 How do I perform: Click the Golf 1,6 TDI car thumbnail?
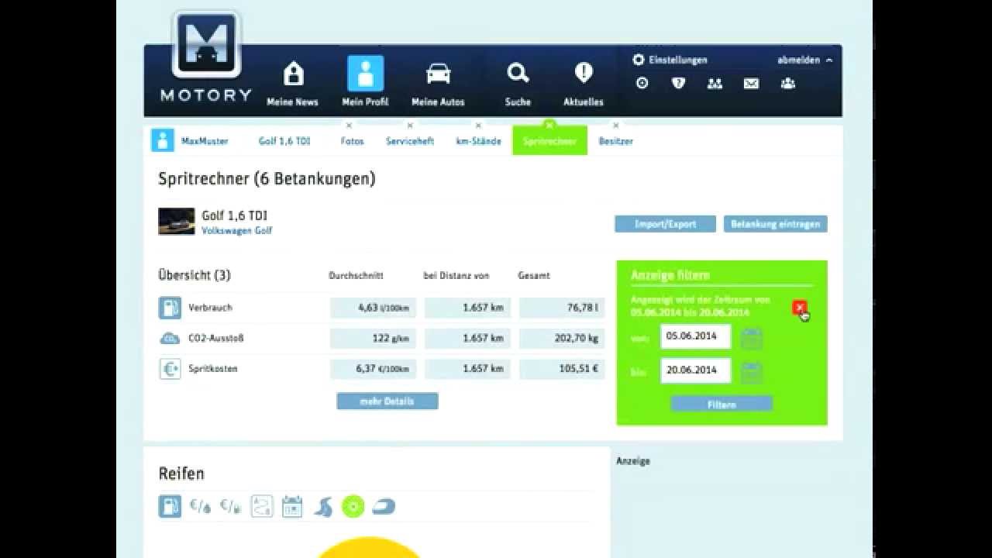click(x=177, y=221)
